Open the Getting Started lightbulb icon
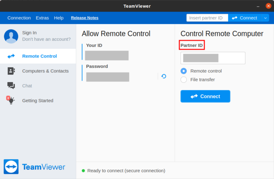The image size is (274, 179). click(x=11, y=100)
